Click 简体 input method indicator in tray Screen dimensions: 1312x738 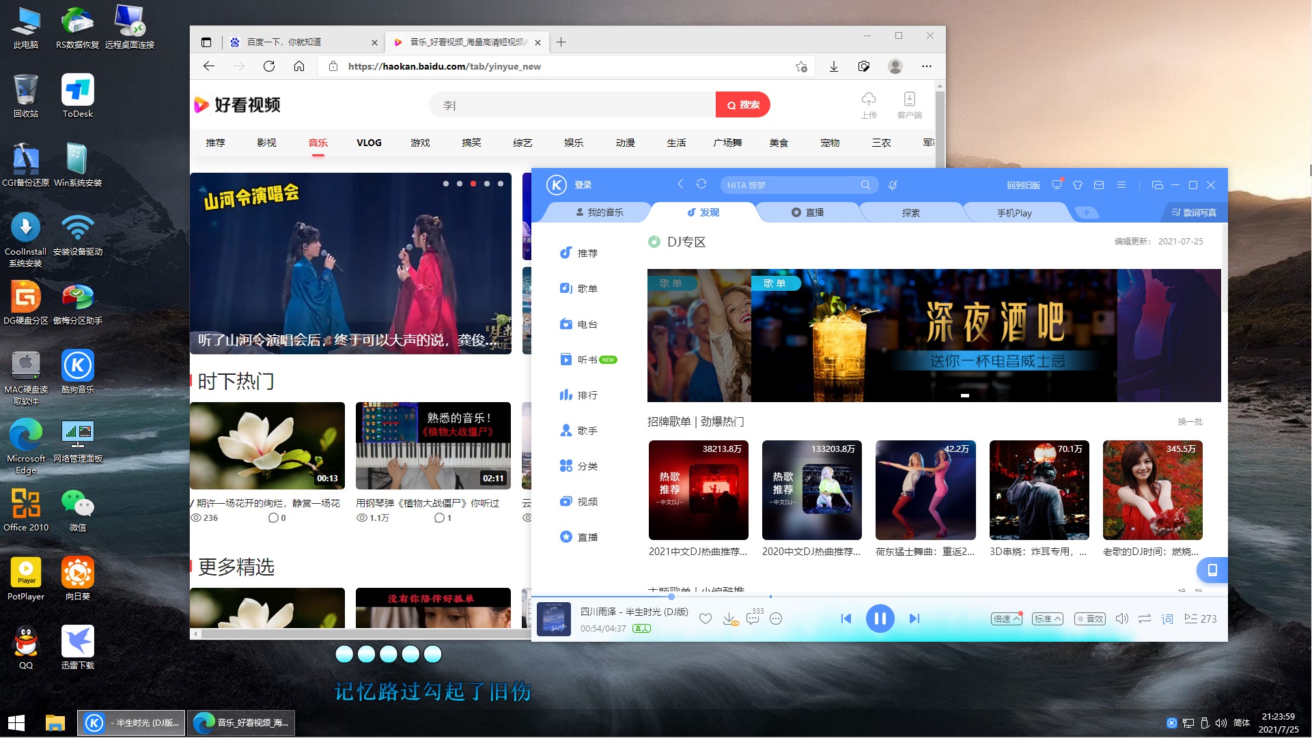(1242, 722)
